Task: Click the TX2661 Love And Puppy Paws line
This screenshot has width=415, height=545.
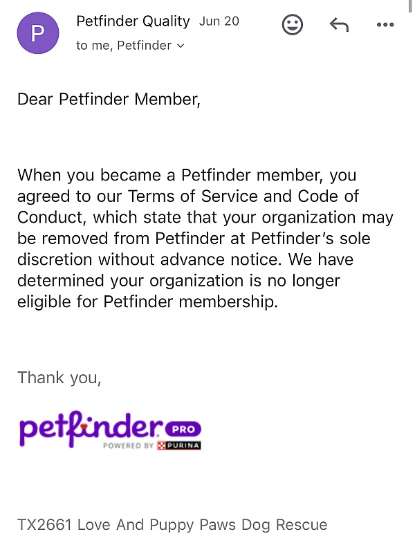Action: 172,525
